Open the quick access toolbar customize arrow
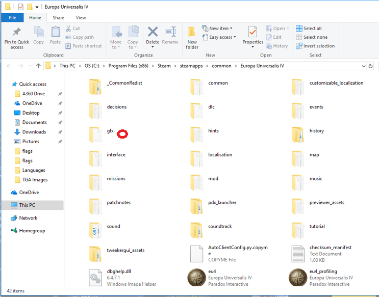This screenshot has height=297, width=379. click(37, 7)
